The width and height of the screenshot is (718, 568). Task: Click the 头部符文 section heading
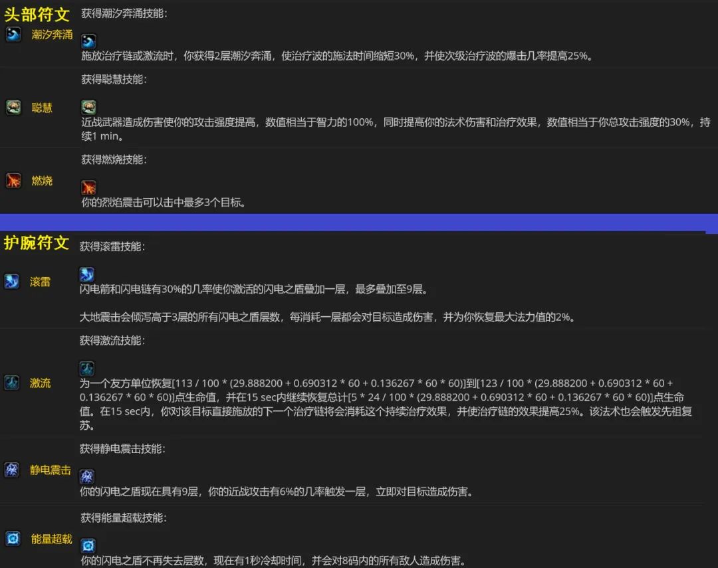(37, 15)
